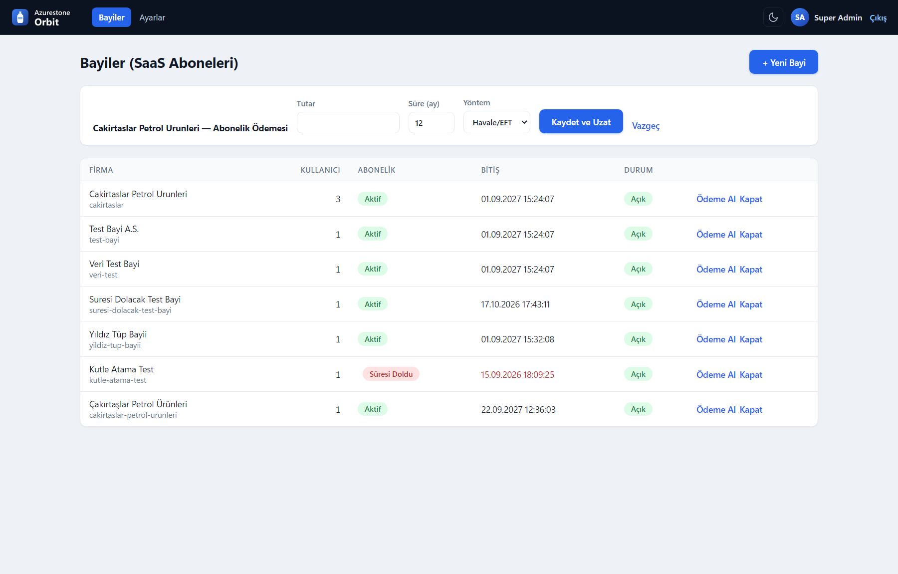Click the Kutle Atama Test firm name
Viewport: 898px width, 574px height.
click(x=121, y=369)
